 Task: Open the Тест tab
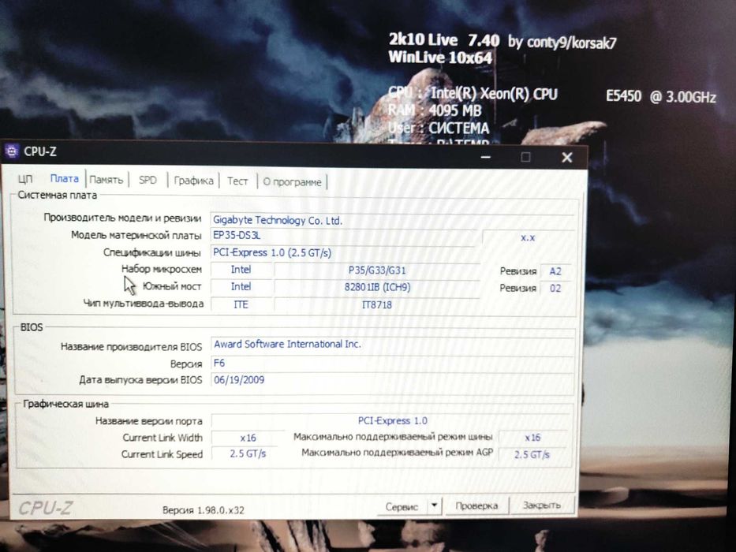pos(237,181)
